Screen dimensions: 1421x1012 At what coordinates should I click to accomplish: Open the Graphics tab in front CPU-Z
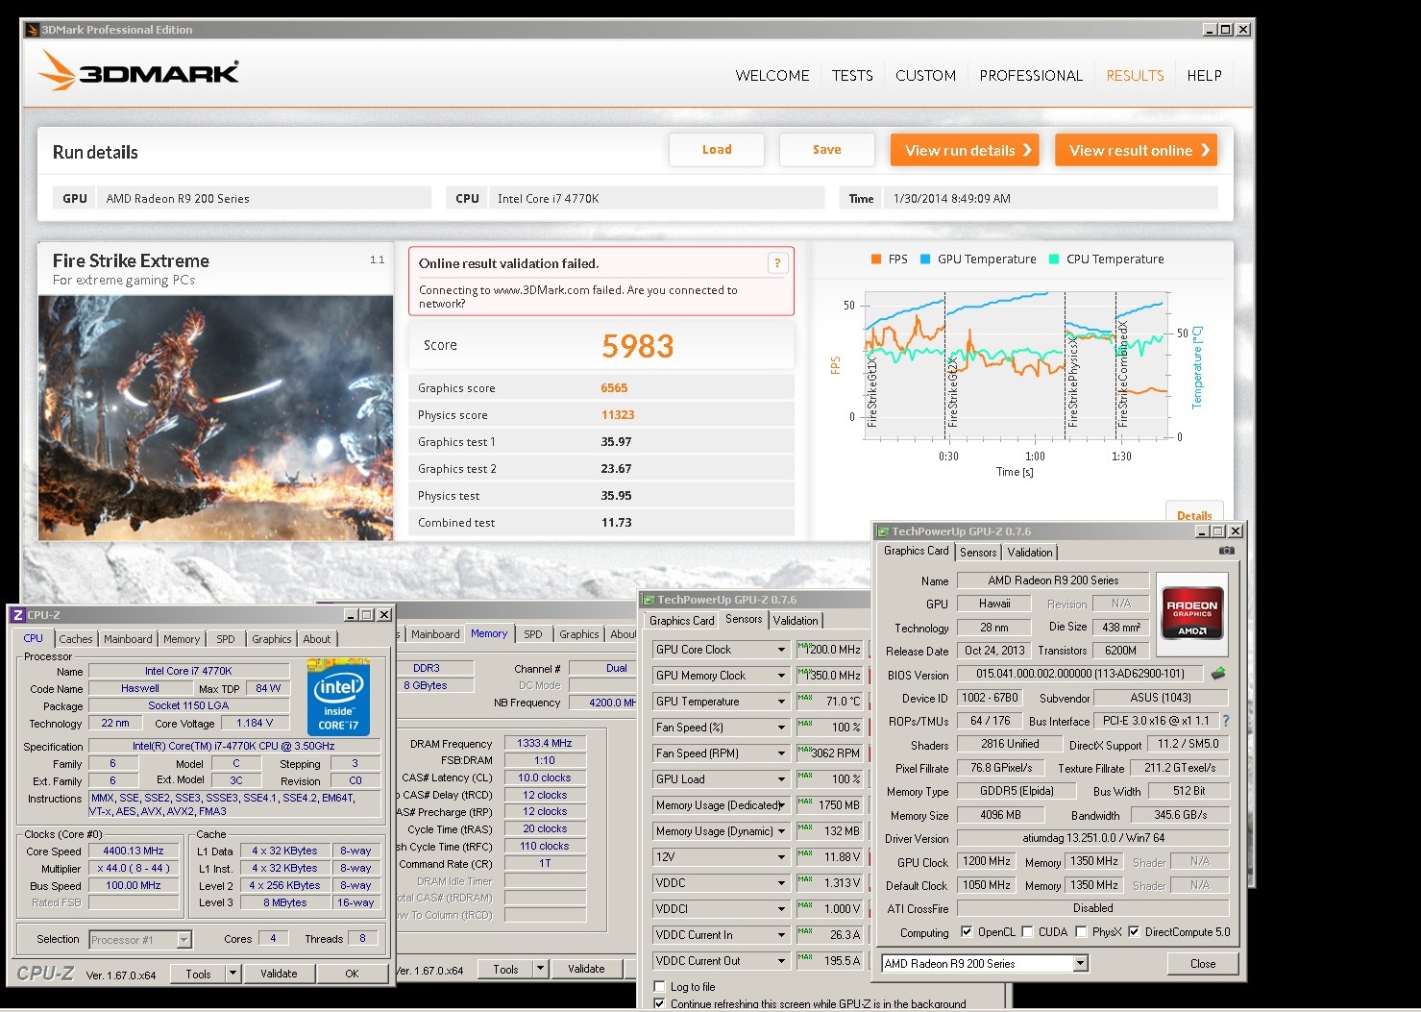(272, 639)
